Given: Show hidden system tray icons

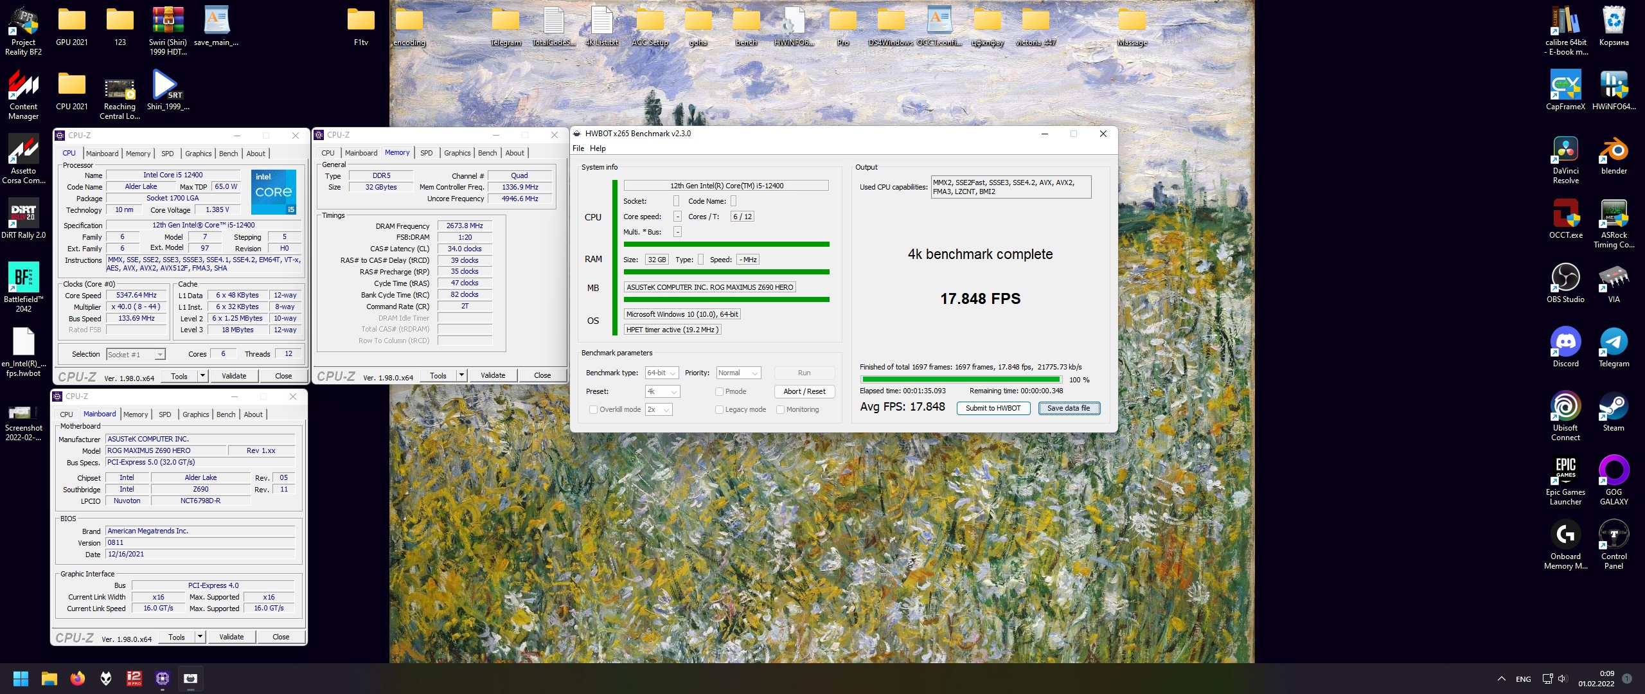Looking at the screenshot, I should click(x=1501, y=679).
